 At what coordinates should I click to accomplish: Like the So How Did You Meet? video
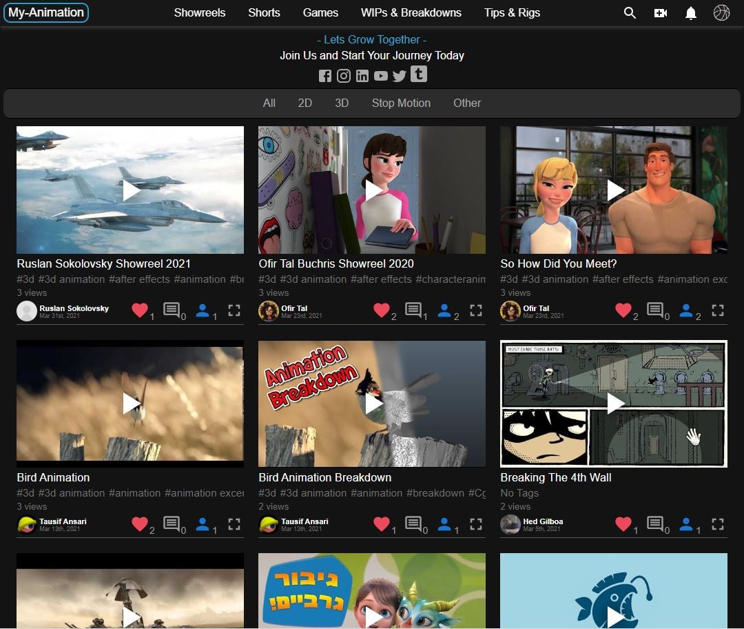[623, 310]
